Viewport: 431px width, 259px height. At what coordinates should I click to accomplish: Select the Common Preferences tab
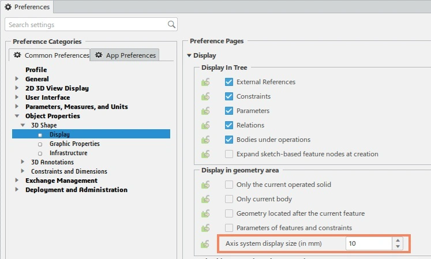[51, 55]
